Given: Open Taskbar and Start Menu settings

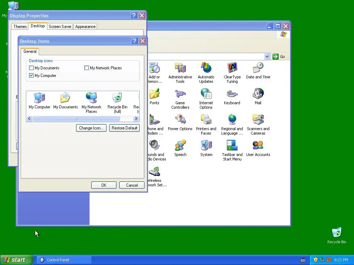Looking at the screenshot, I should [232, 150].
